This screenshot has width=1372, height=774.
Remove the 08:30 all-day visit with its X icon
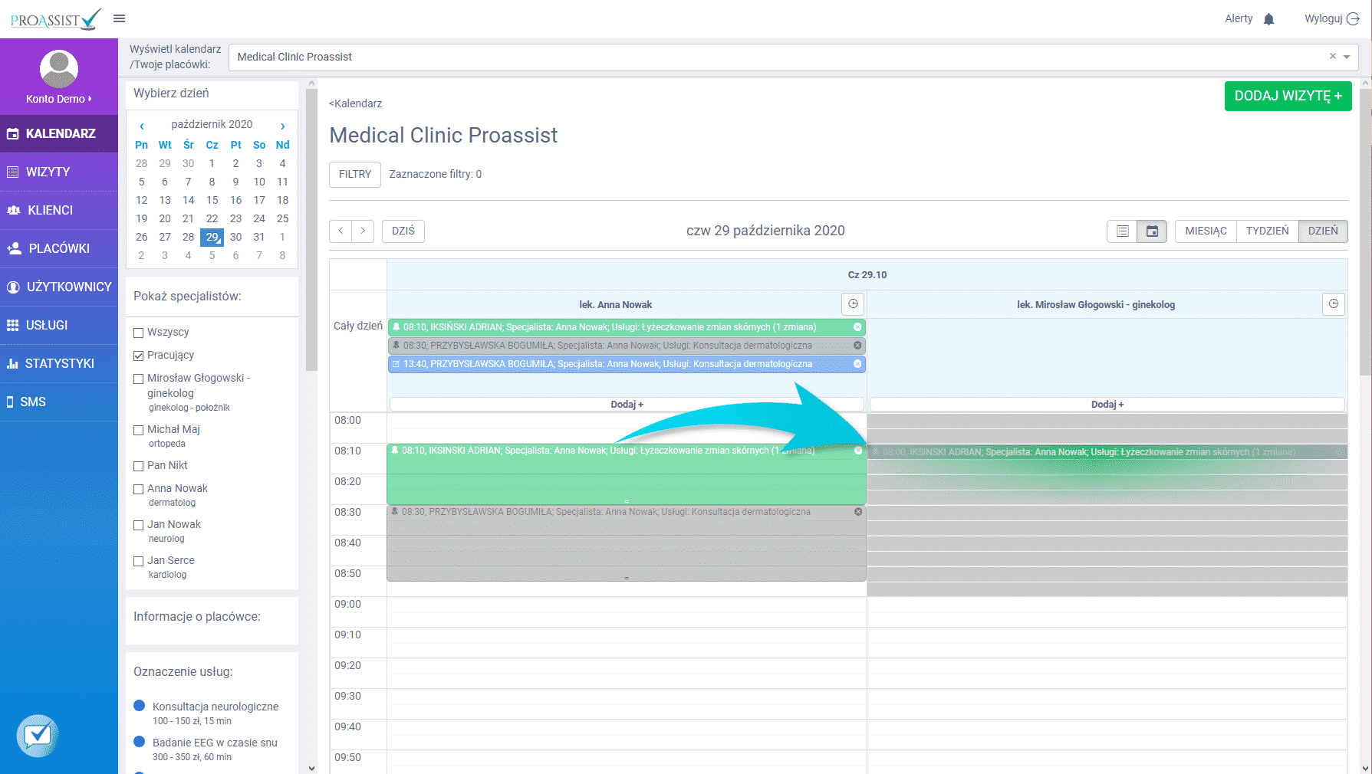(x=857, y=346)
